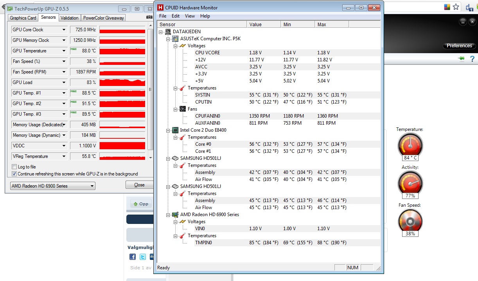
Task: Click the Max column header
Action: click(331, 25)
